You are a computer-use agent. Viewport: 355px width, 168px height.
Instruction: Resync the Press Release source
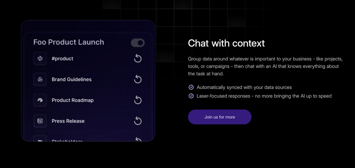tap(138, 121)
